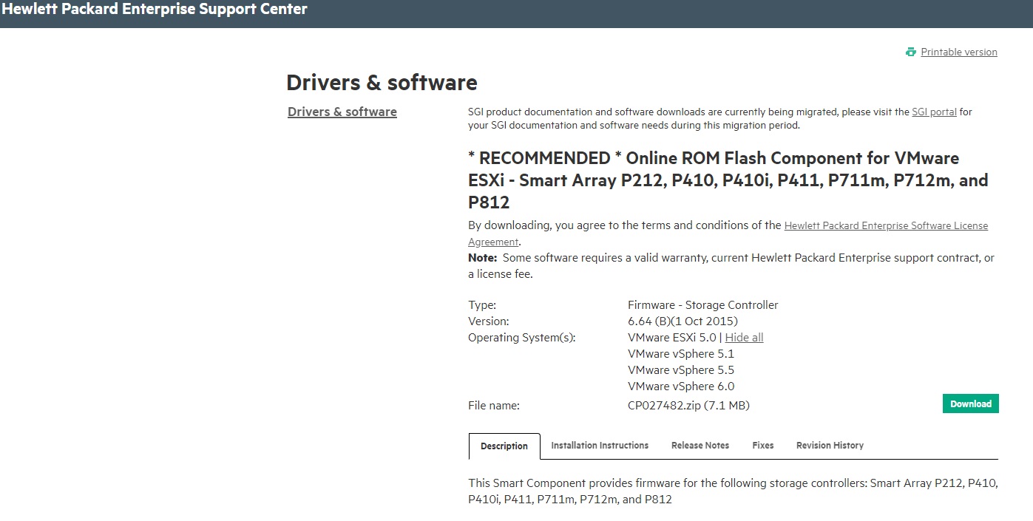
Task: Click the printer icon beside Printable version
Action: click(911, 52)
